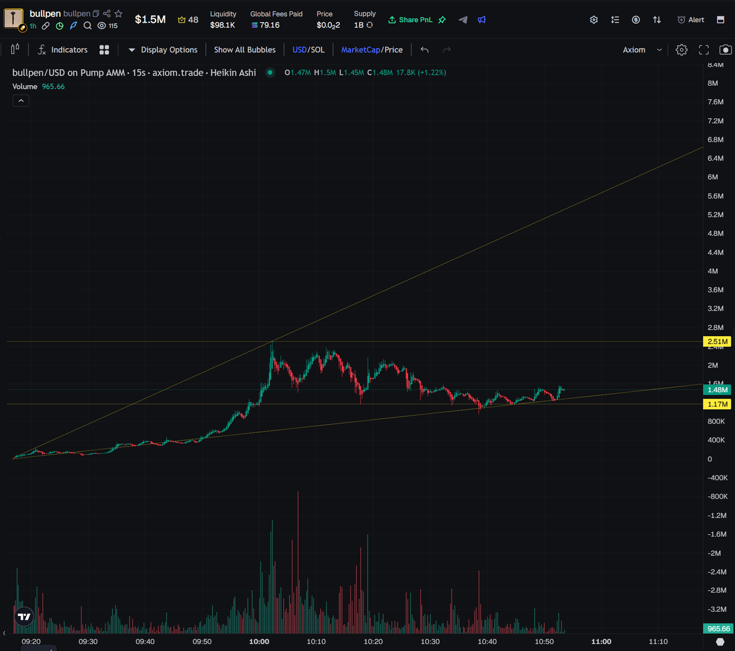Click the magnifier search icon under bullpen
The width and height of the screenshot is (735, 651).
tap(88, 26)
